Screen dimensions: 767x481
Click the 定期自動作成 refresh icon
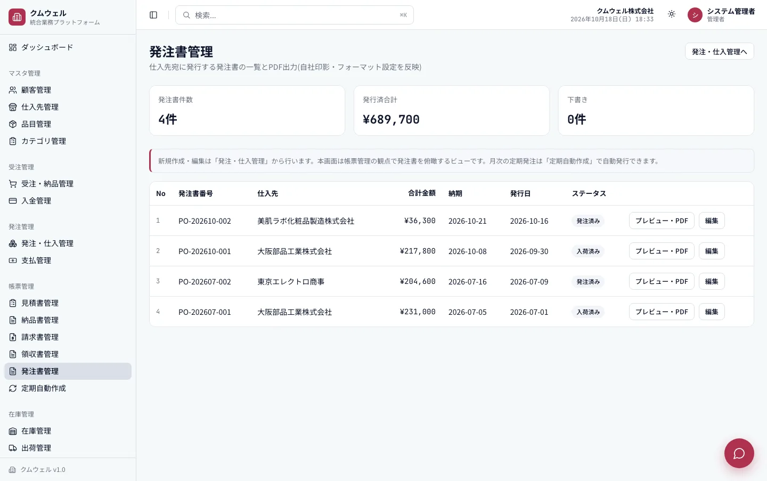(x=13, y=388)
